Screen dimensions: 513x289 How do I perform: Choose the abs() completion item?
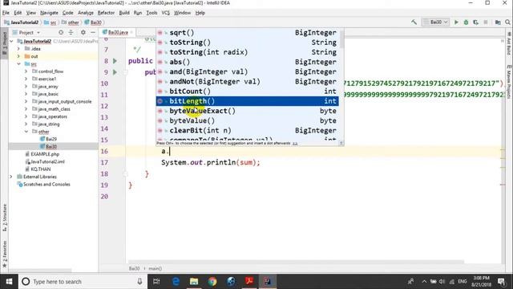point(248,62)
